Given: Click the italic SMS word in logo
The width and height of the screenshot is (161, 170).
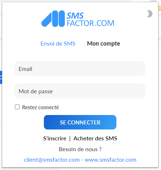Looking at the screenshot, I should (x=75, y=16).
